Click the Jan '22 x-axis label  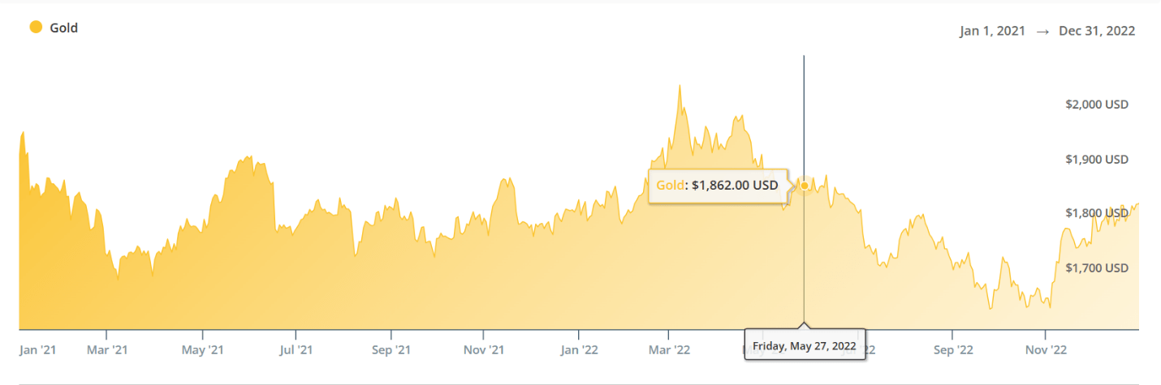click(579, 350)
